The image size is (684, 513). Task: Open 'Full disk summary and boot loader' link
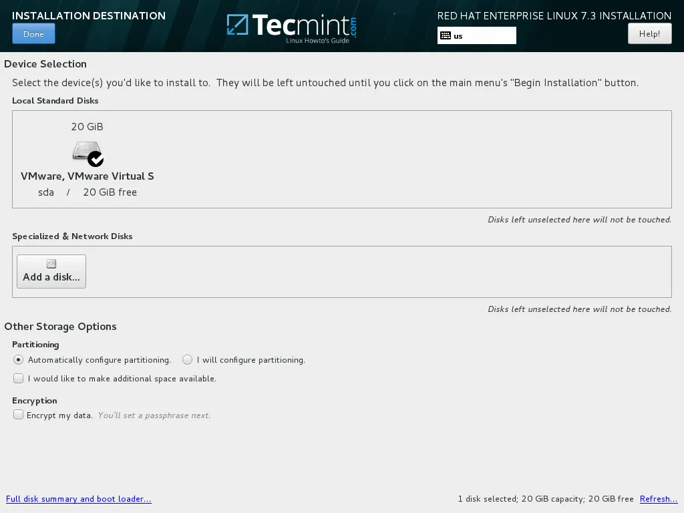tap(79, 499)
